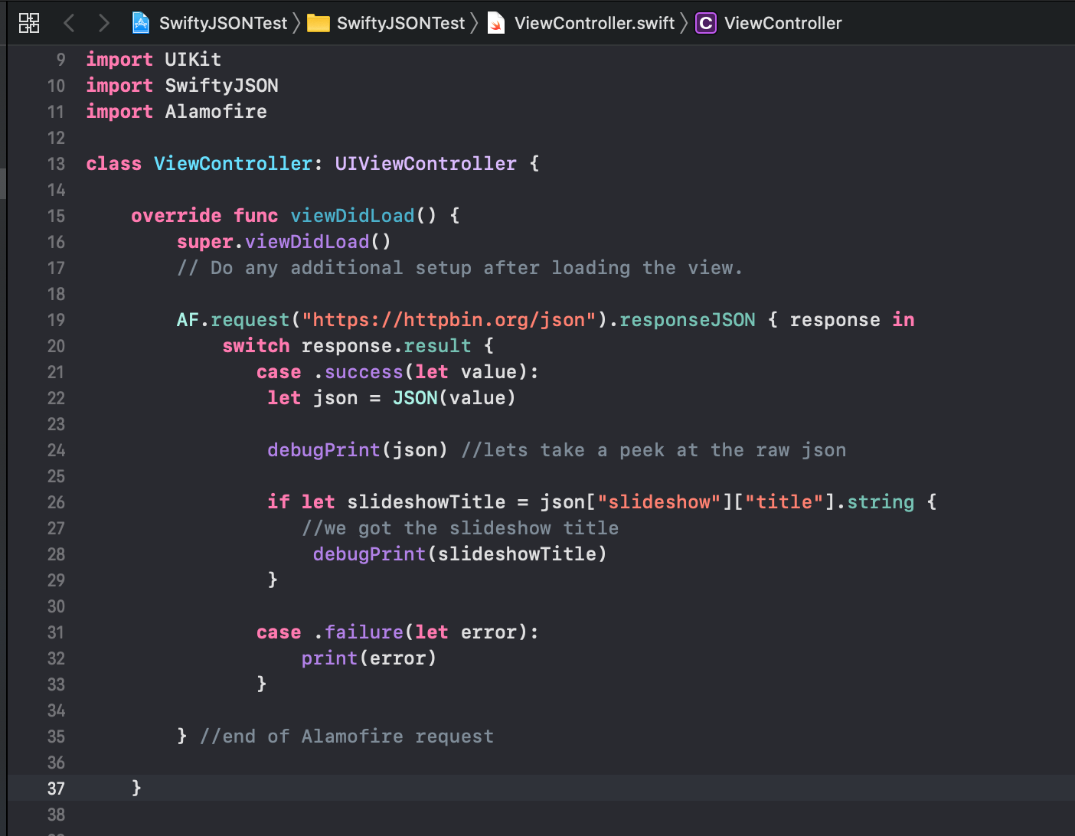Screen dimensions: 1075x836
Task: Click '.success' case label
Action: [x=358, y=371]
